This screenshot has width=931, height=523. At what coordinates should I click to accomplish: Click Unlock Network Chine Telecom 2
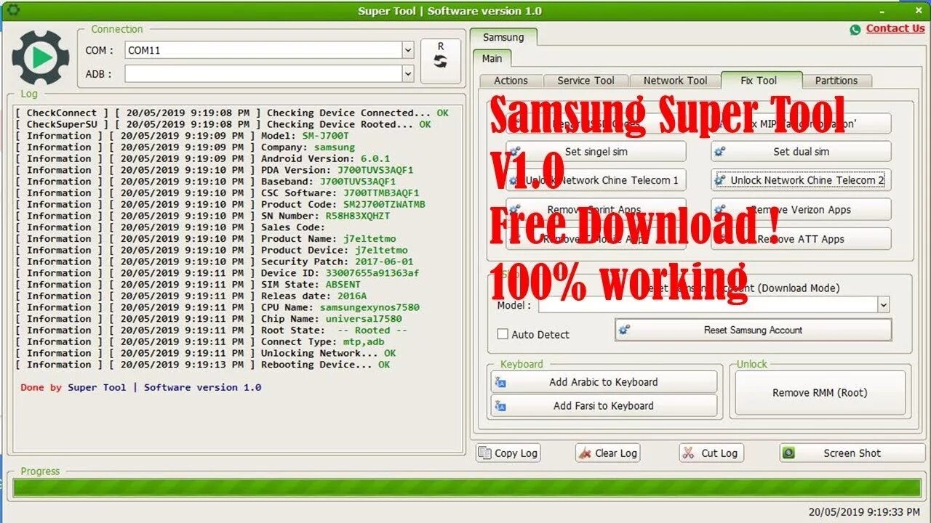click(801, 180)
